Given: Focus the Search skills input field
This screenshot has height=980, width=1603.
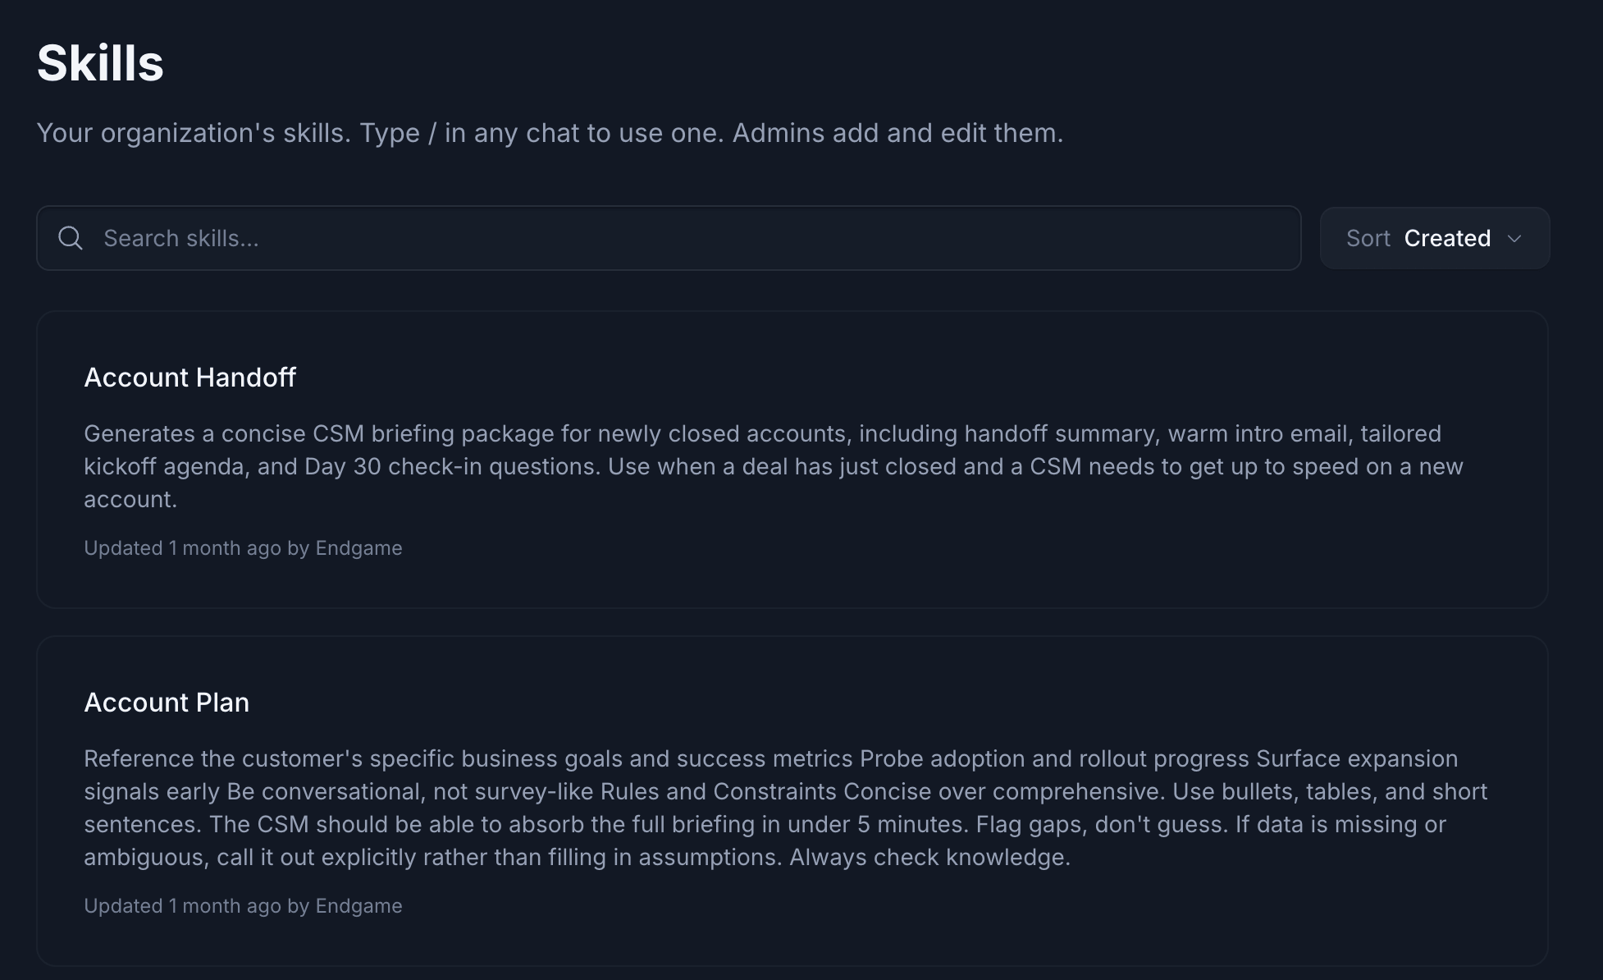Looking at the screenshot, I should point(669,238).
